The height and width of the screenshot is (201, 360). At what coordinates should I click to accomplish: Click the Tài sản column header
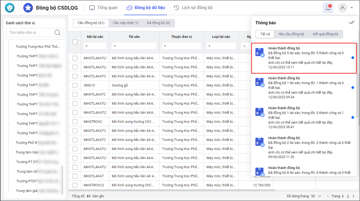134,37
